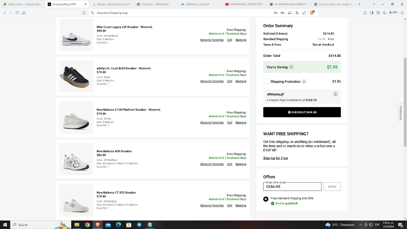Open Telegram from taskbar

(139, 225)
